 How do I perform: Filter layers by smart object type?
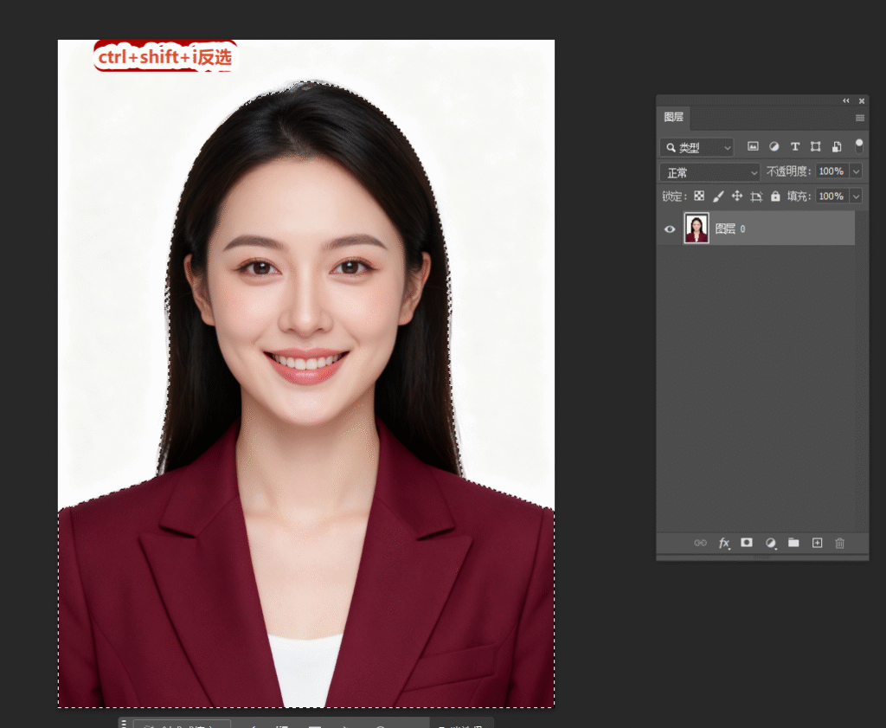[x=837, y=146]
